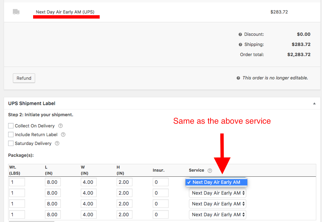The image size is (322, 222).
Task: Click the 'Collect On Delivery' label text
Action: 35,126
